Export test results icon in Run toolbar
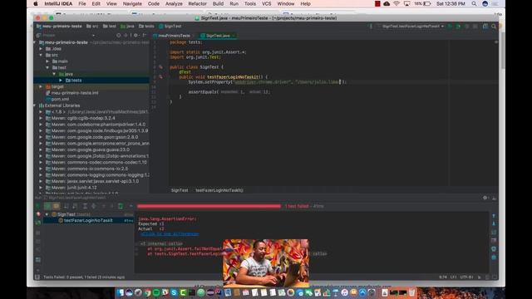532x299 pixels. pyautogui.click(x=121, y=206)
